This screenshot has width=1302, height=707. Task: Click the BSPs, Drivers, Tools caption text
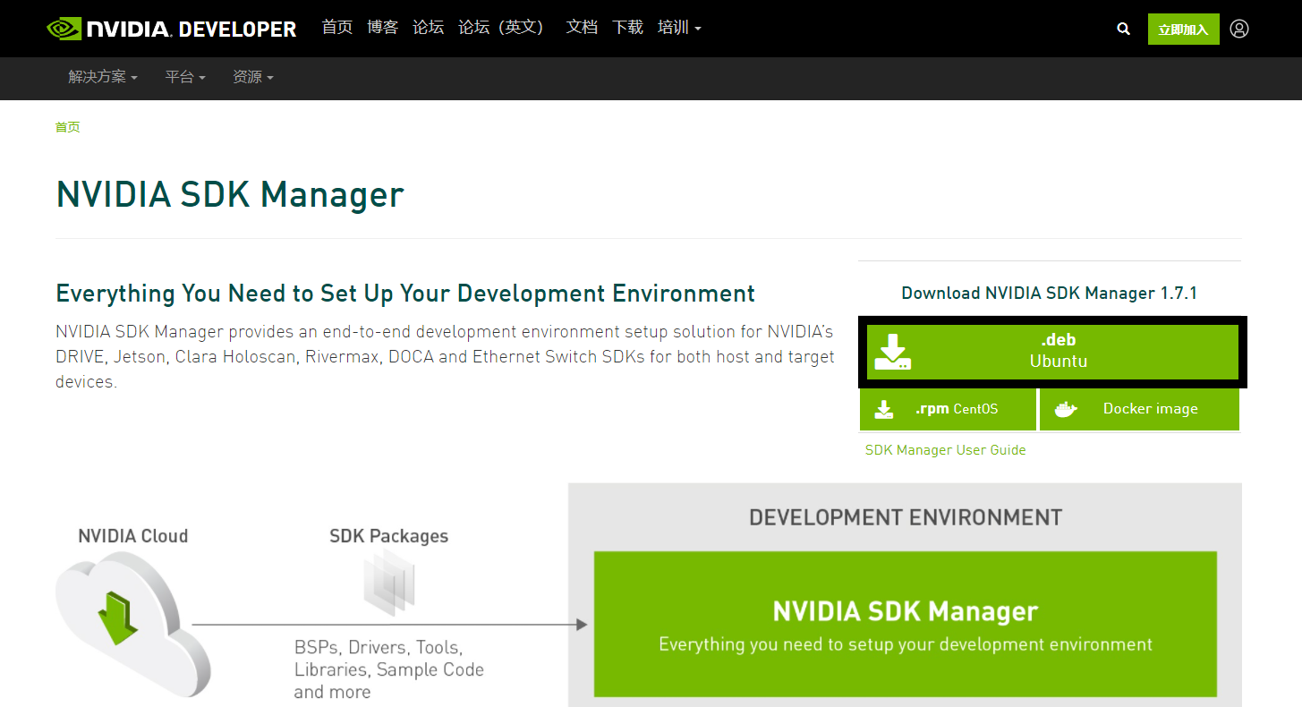(389, 669)
